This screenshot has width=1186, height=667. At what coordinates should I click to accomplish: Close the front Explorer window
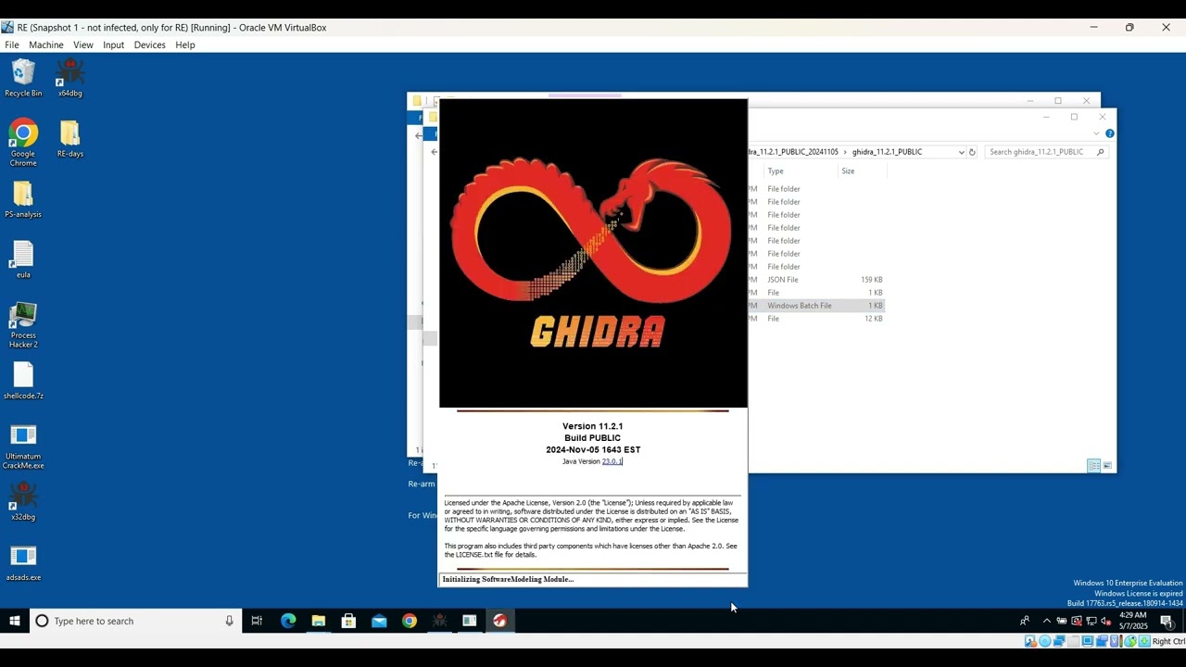pos(1102,117)
